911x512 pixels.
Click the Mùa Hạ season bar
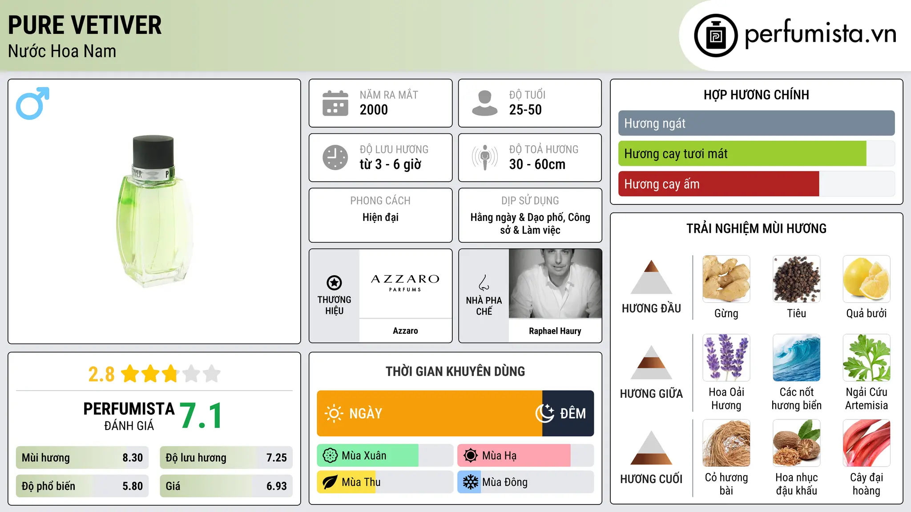point(526,456)
